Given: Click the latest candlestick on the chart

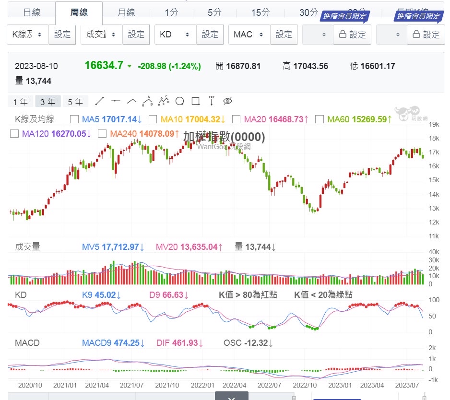Looking at the screenshot, I should 423,155.
